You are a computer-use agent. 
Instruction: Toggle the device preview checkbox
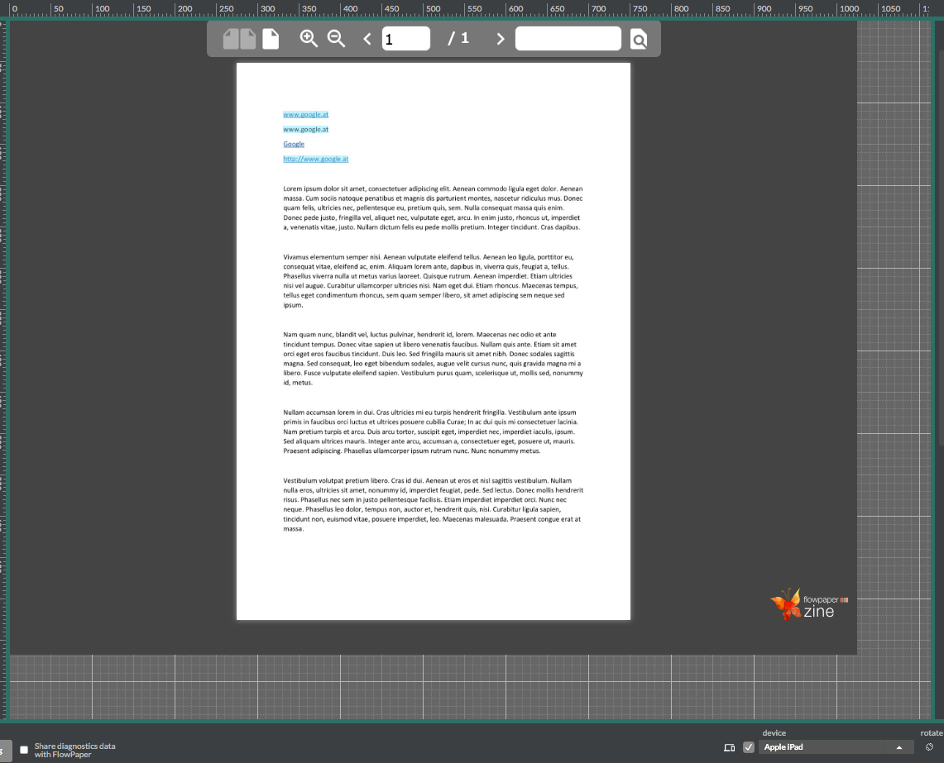point(749,747)
